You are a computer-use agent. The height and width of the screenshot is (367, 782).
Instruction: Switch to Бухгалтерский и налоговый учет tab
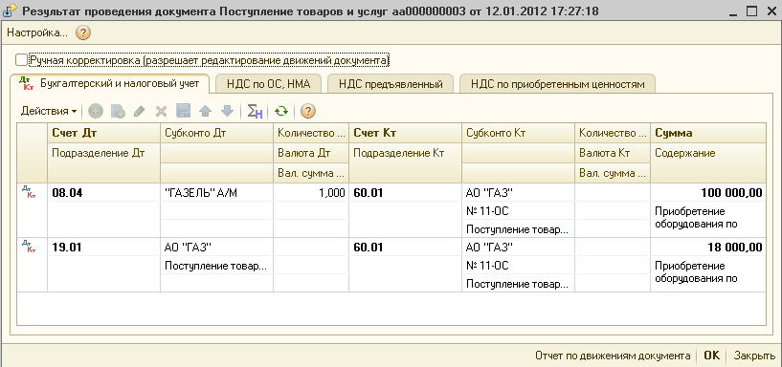[111, 83]
